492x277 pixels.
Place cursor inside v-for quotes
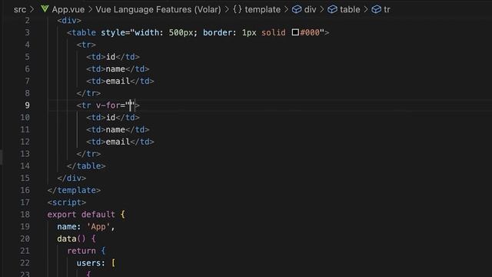(130, 105)
